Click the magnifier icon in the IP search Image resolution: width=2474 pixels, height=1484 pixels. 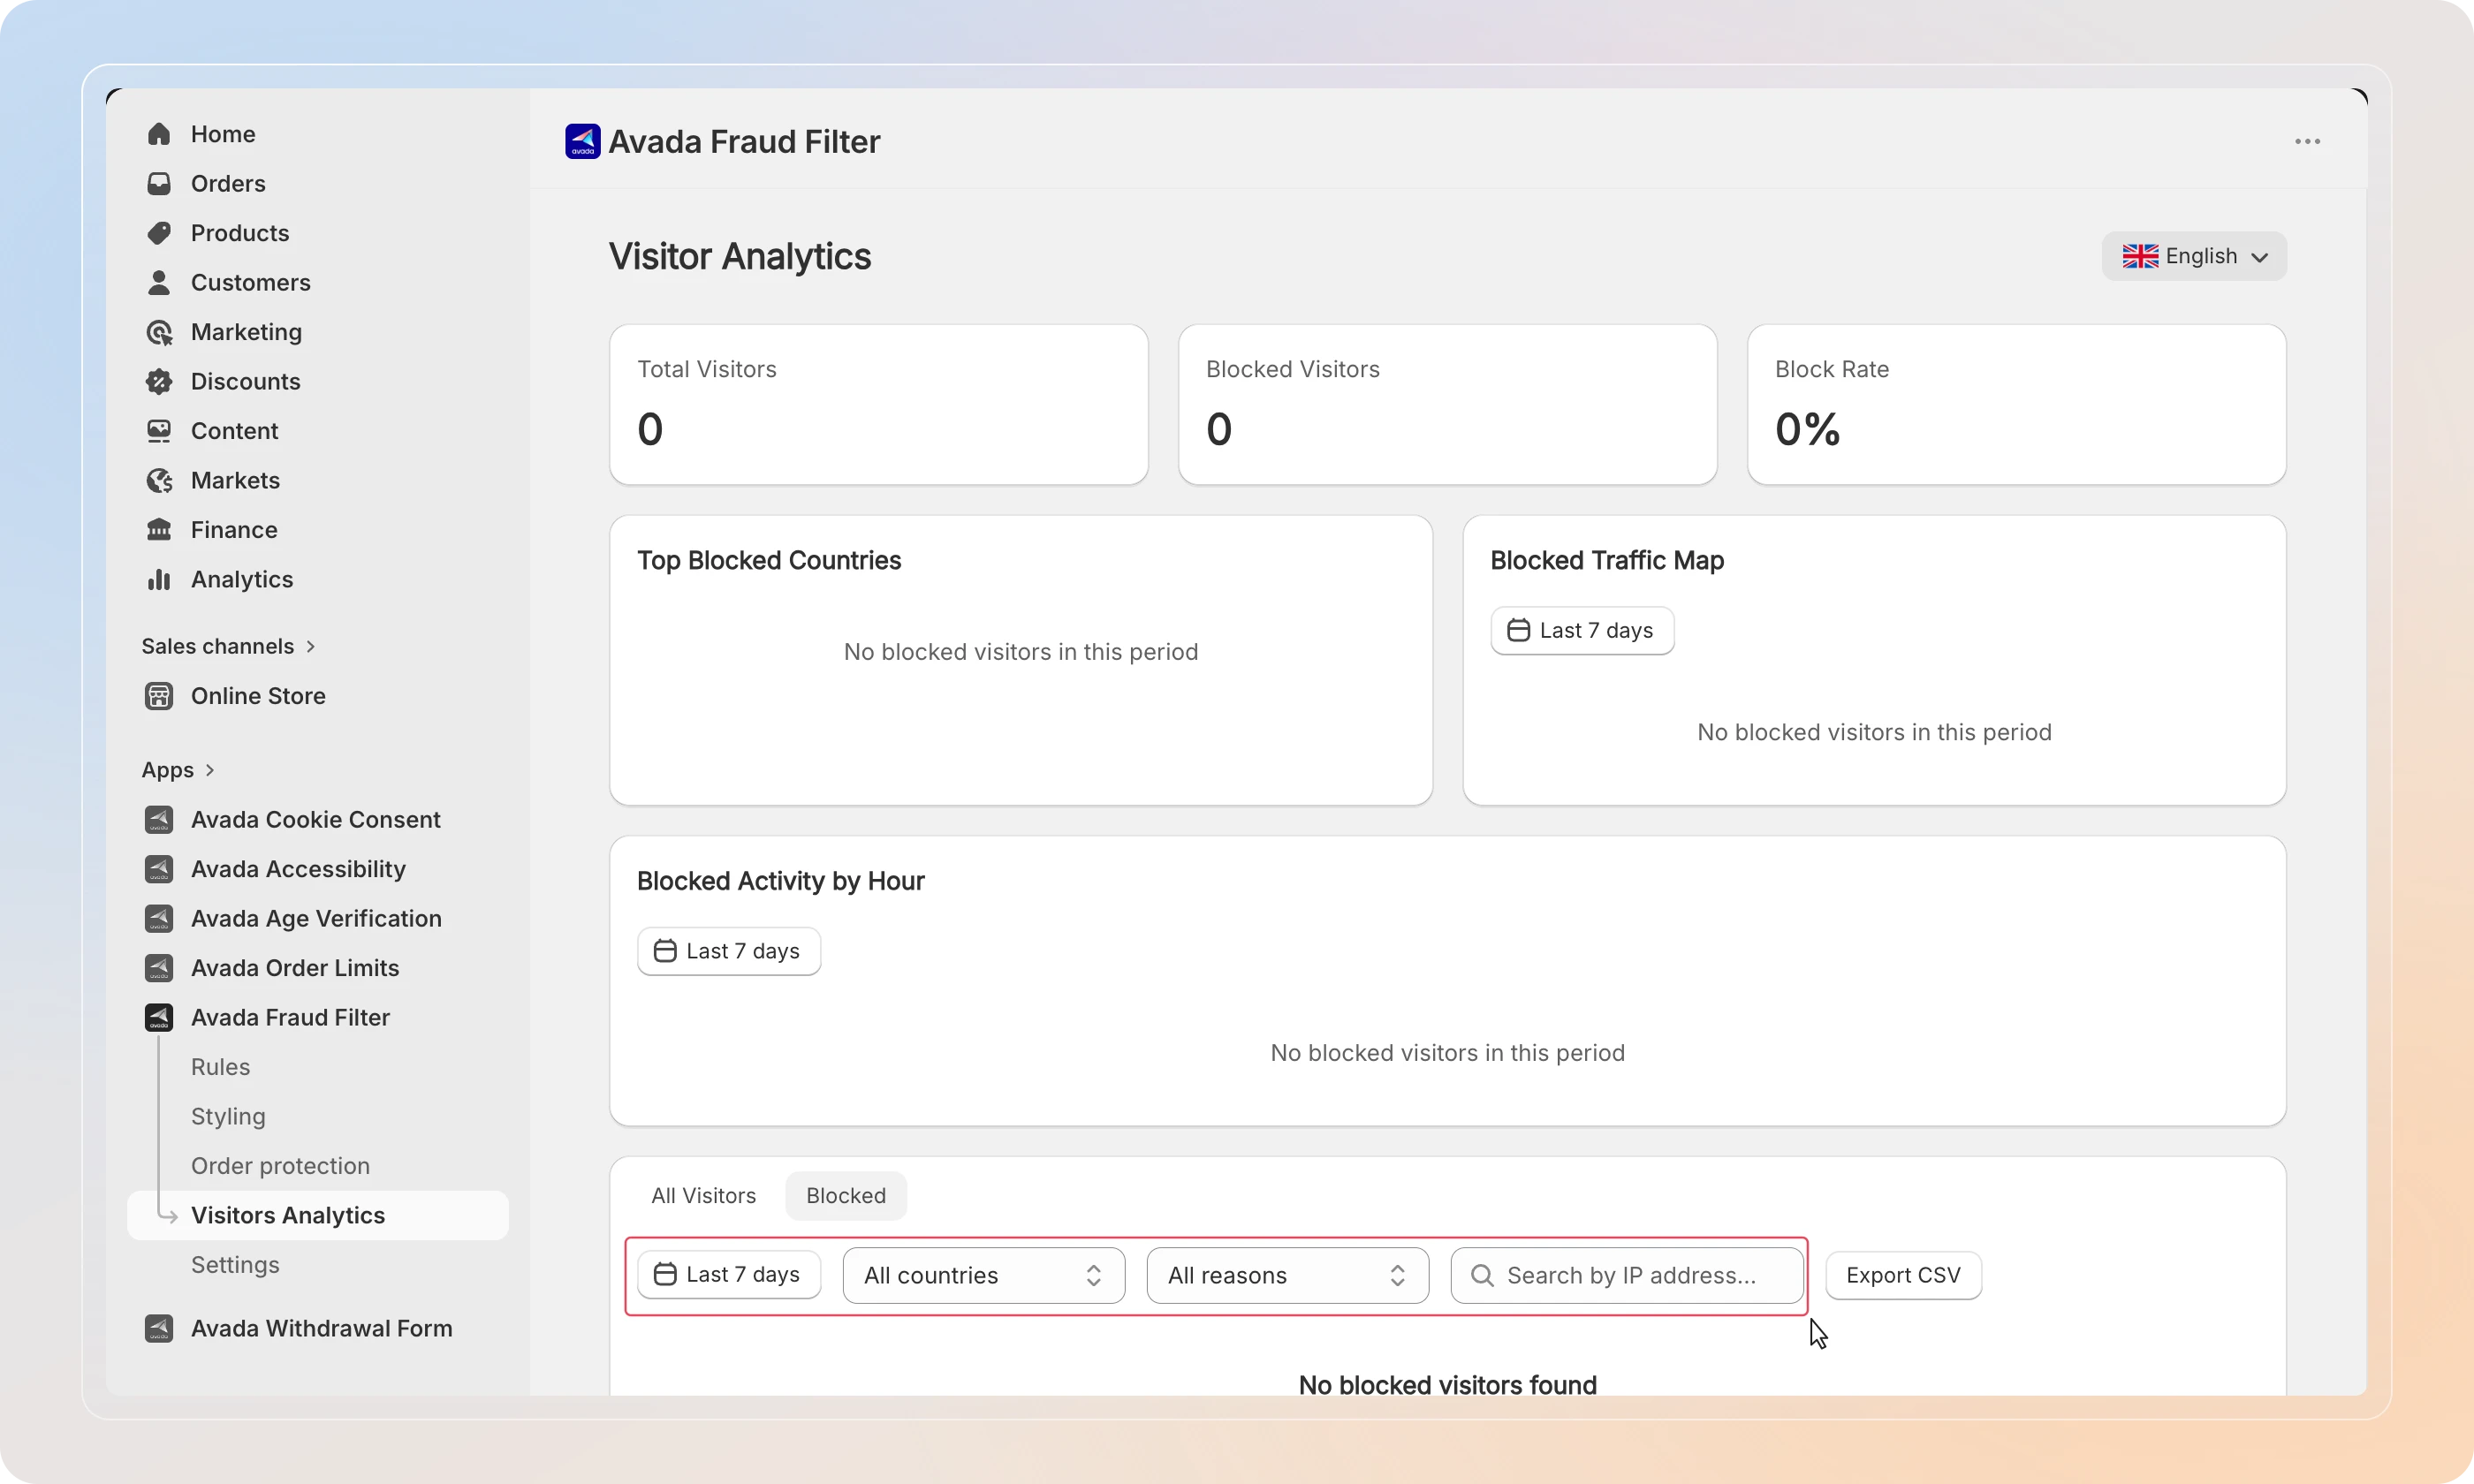1482,1275
